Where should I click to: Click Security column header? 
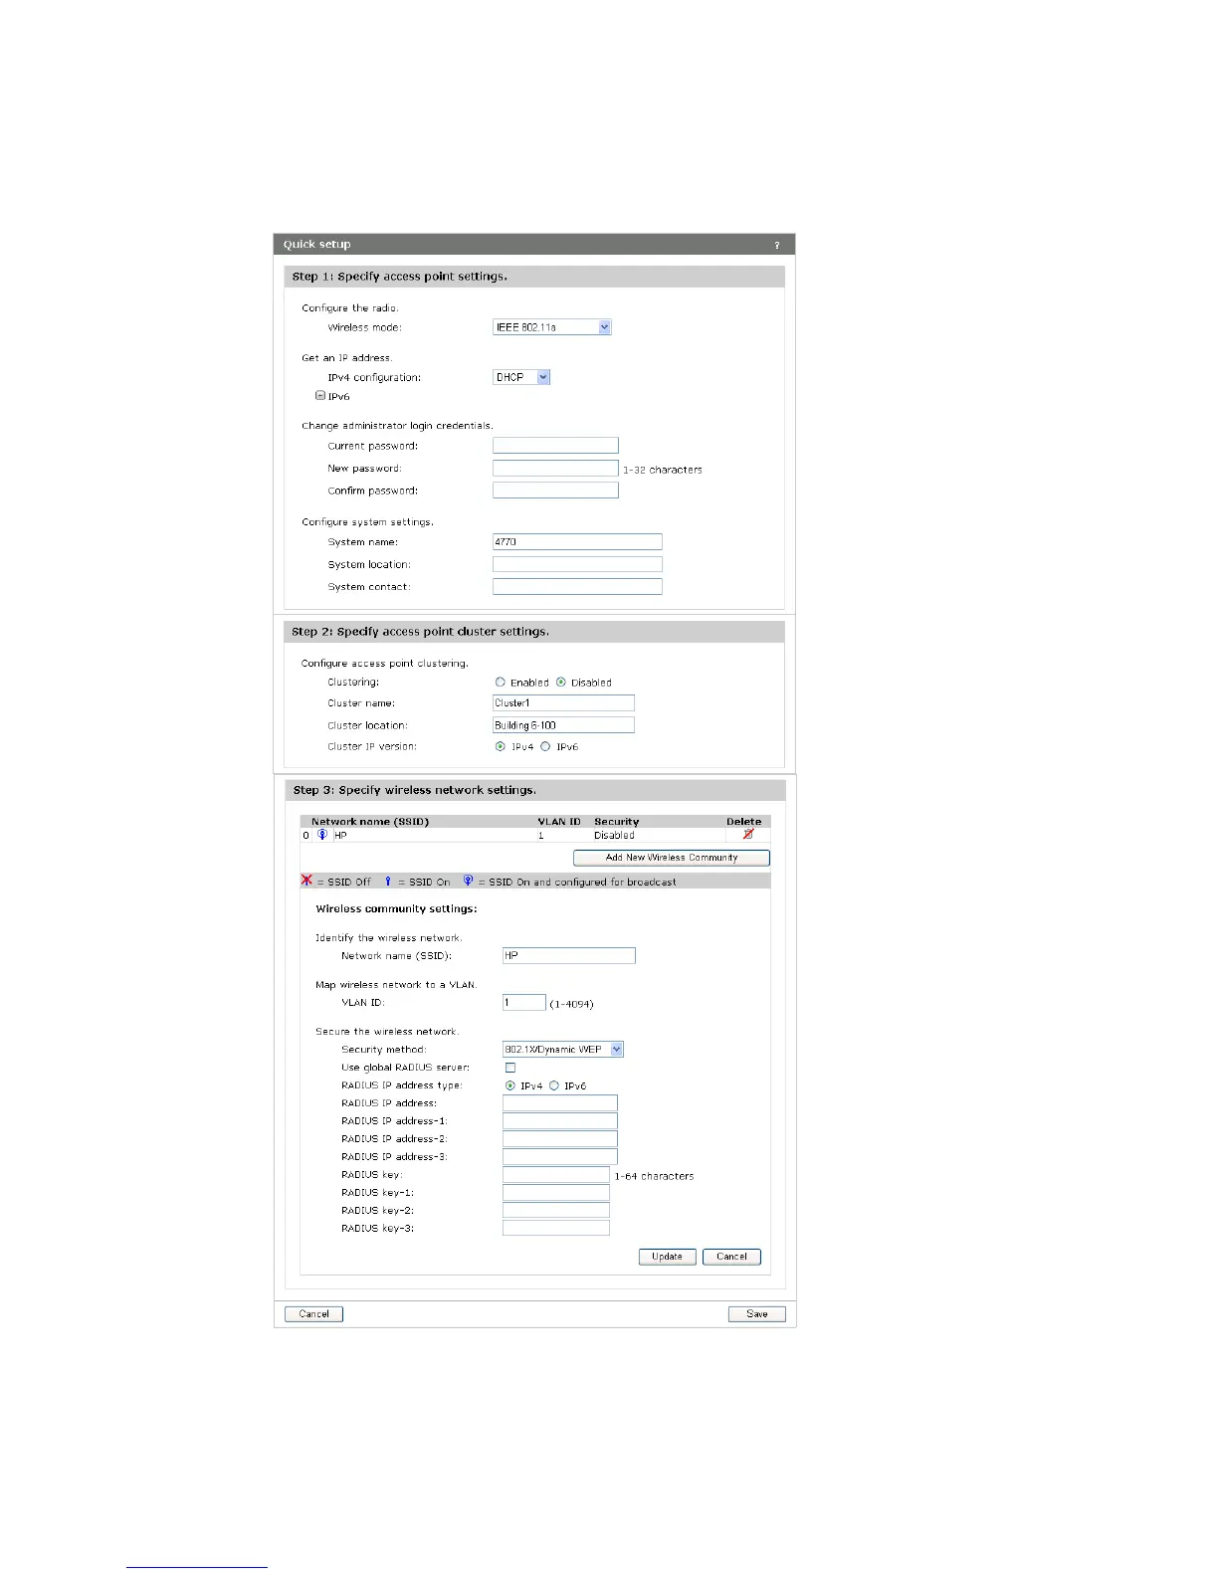pos(616,822)
